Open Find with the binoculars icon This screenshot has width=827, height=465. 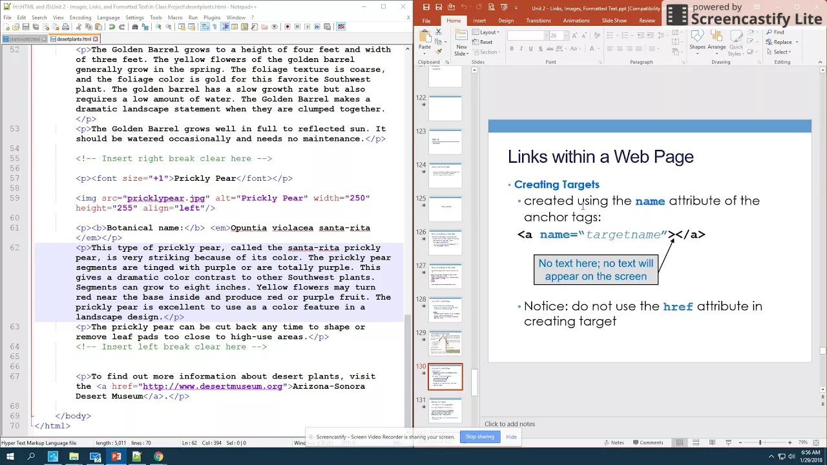click(135, 27)
